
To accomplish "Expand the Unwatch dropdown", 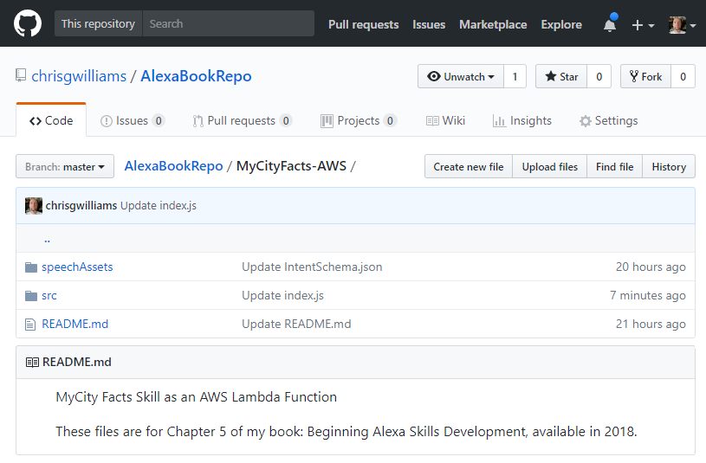I will click(460, 76).
